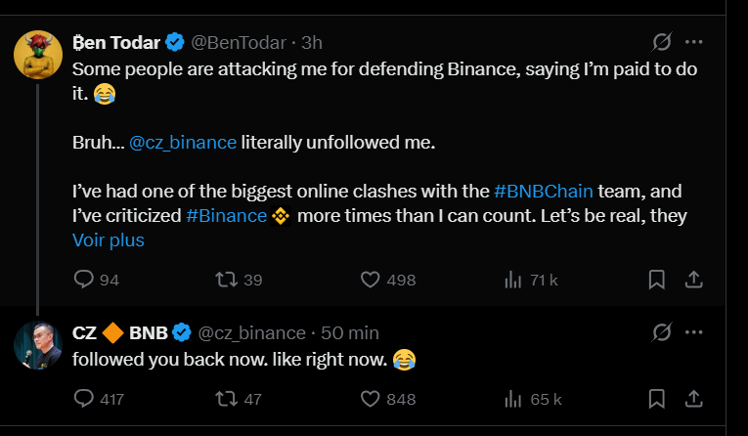Like CZ's reply tweet

pos(370,399)
